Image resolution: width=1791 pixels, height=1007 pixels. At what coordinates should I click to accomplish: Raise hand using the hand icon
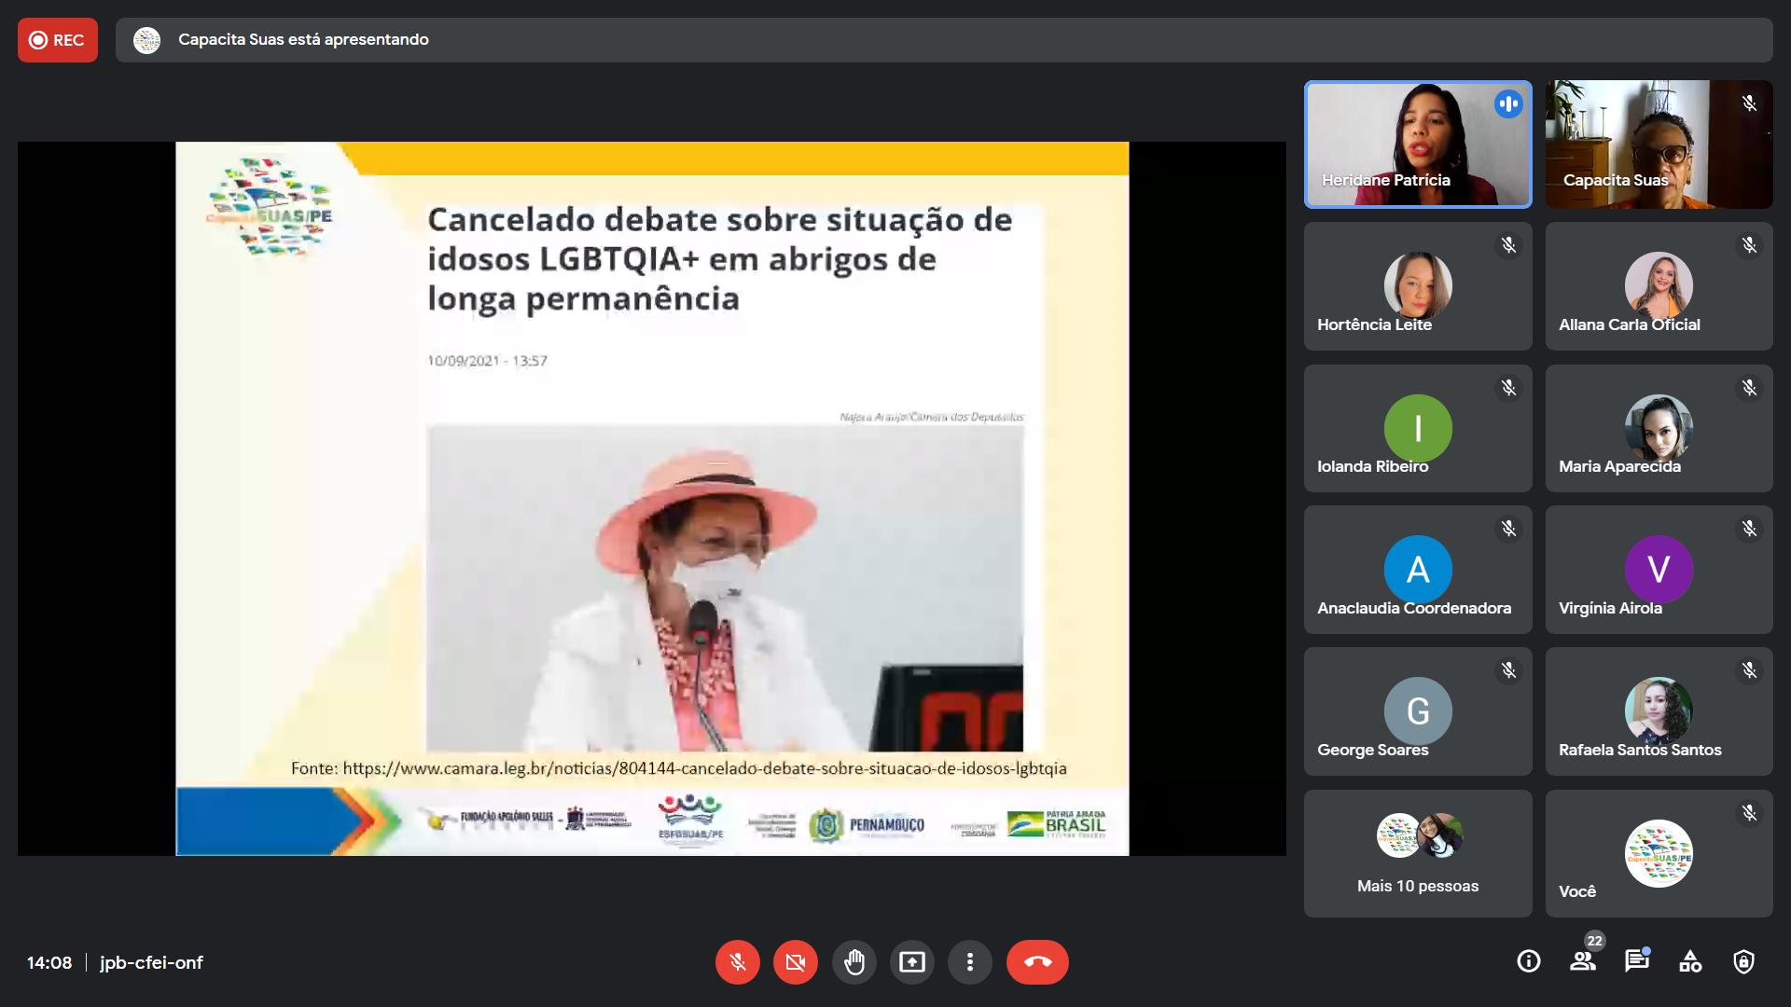[854, 962]
